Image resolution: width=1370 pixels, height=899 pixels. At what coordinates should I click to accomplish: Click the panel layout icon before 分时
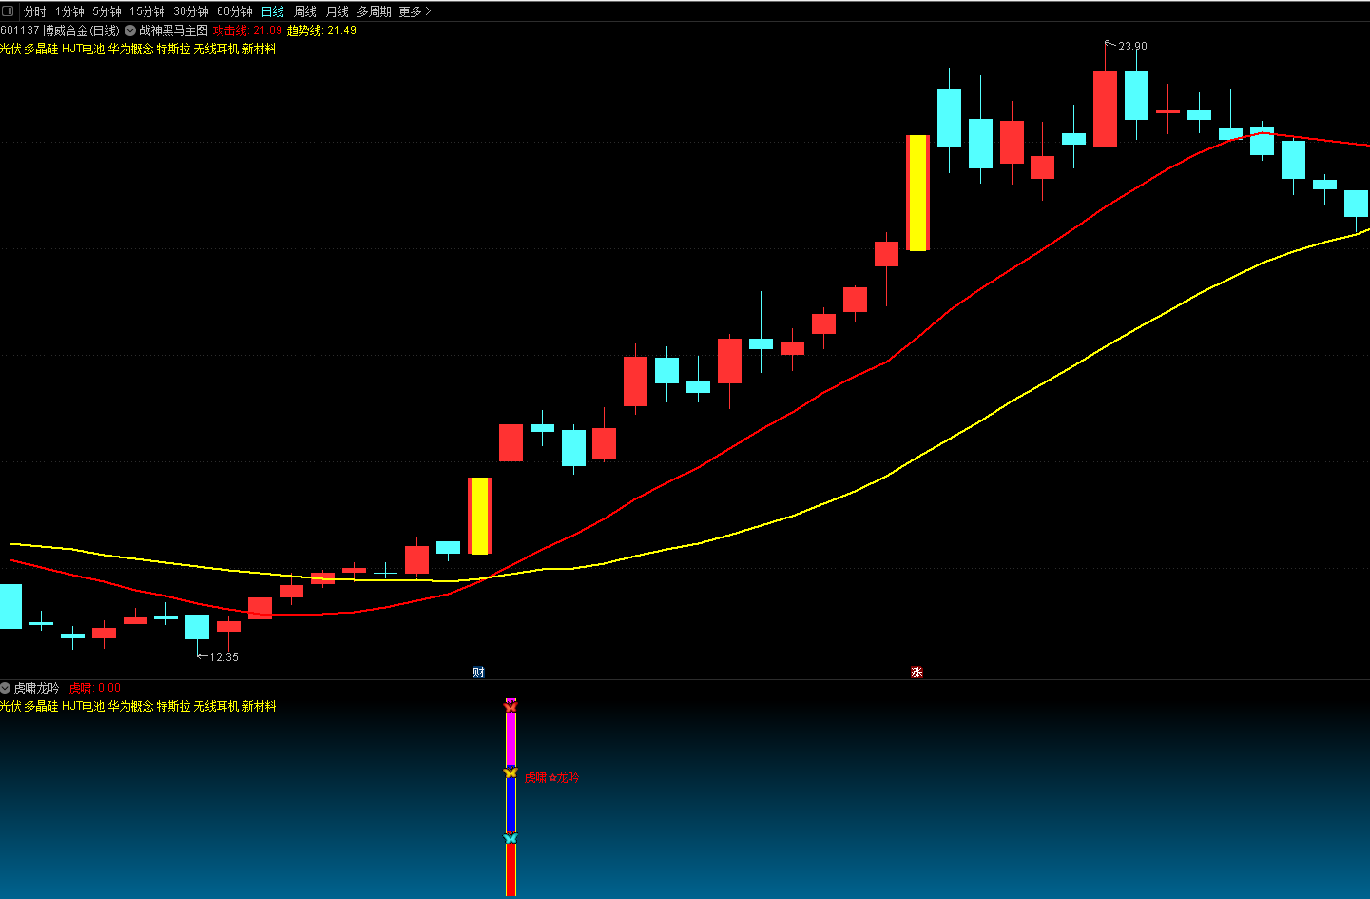point(8,11)
